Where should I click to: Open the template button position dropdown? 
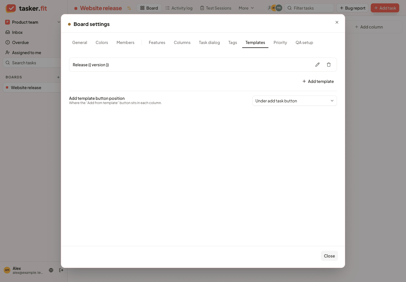click(294, 101)
